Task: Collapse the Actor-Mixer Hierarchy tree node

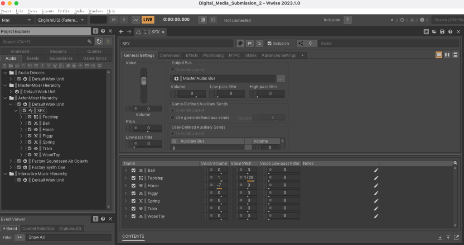Action: [x=5, y=98]
